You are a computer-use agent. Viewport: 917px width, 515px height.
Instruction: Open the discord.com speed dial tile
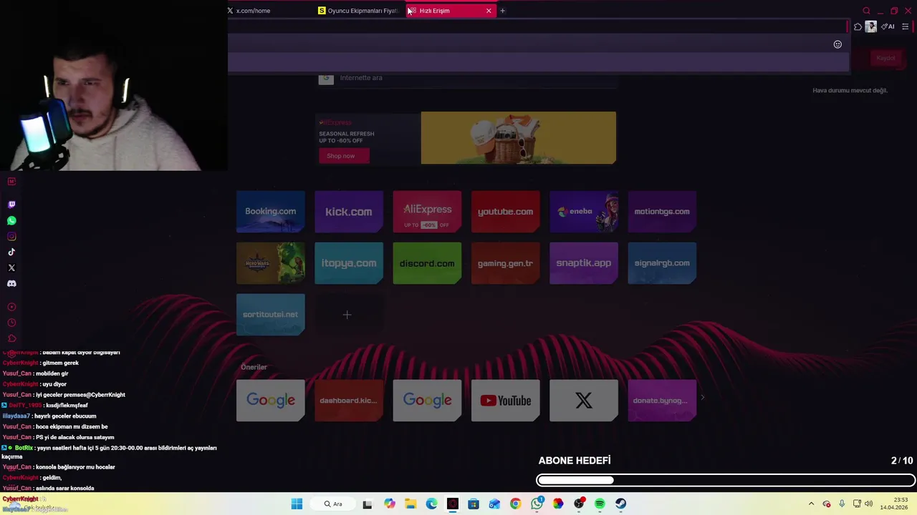pyautogui.click(x=427, y=263)
